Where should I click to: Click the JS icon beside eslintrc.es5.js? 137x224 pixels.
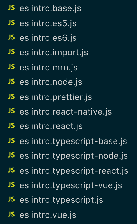click(11, 23)
